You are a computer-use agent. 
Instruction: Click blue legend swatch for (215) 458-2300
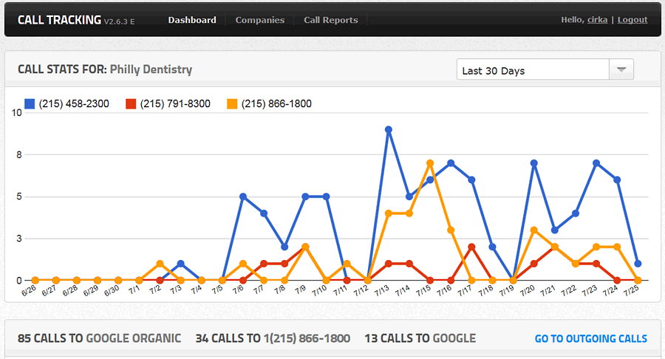(x=30, y=104)
